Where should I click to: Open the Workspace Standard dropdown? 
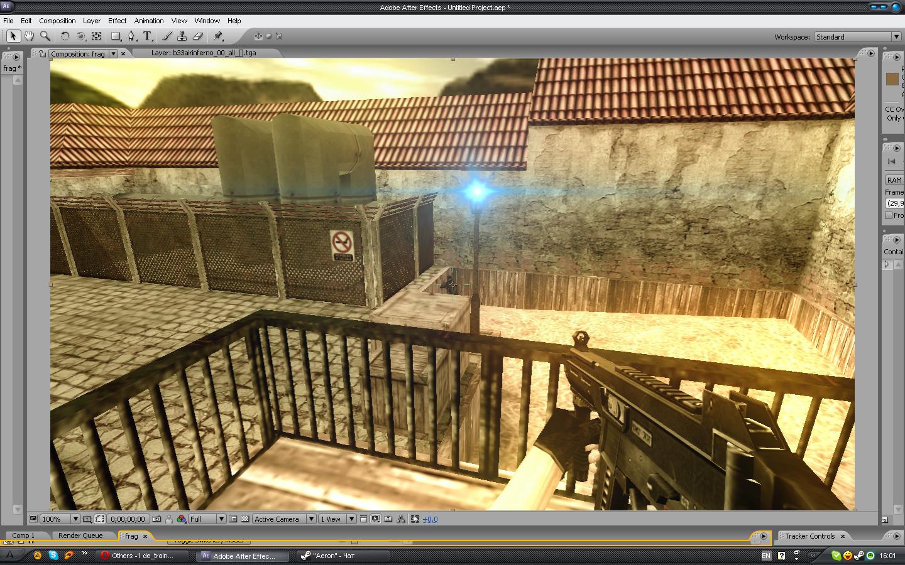click(857, 37)
